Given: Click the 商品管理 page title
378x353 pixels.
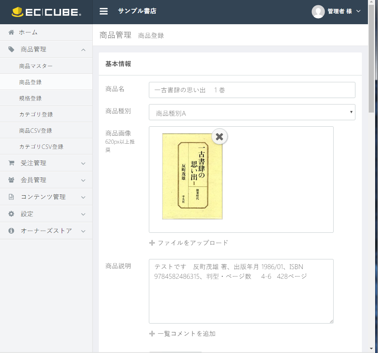Looking at the screenshot, I should [x=115, y=35].
